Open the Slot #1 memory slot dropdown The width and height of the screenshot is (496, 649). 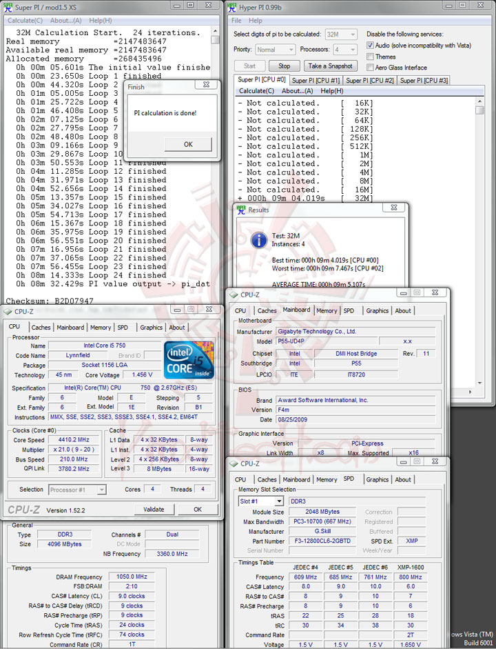pos(261,501)
